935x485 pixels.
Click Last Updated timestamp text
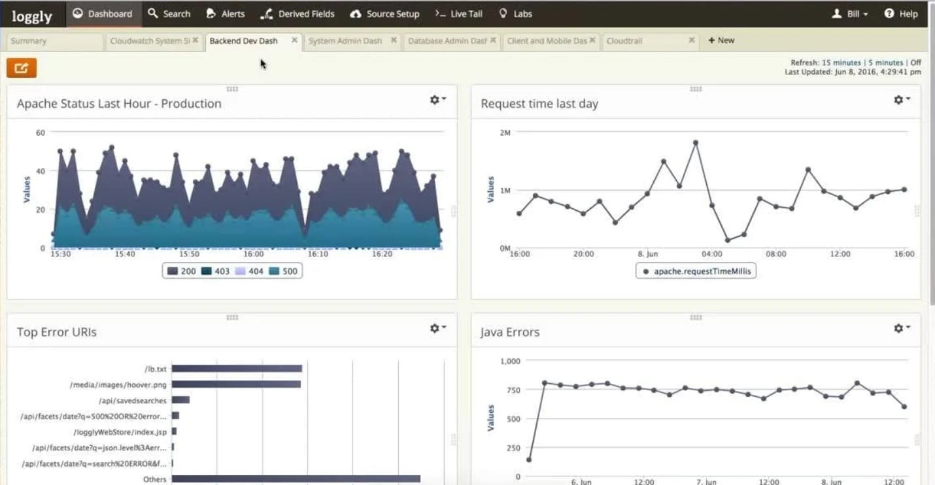(853, 72)
